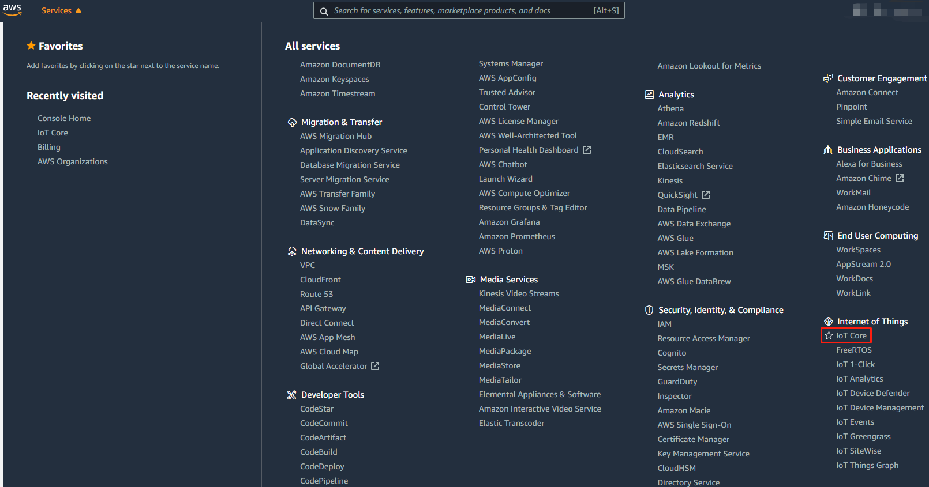
Task: Open AWS Snow Family
Action: click(332, 208)
